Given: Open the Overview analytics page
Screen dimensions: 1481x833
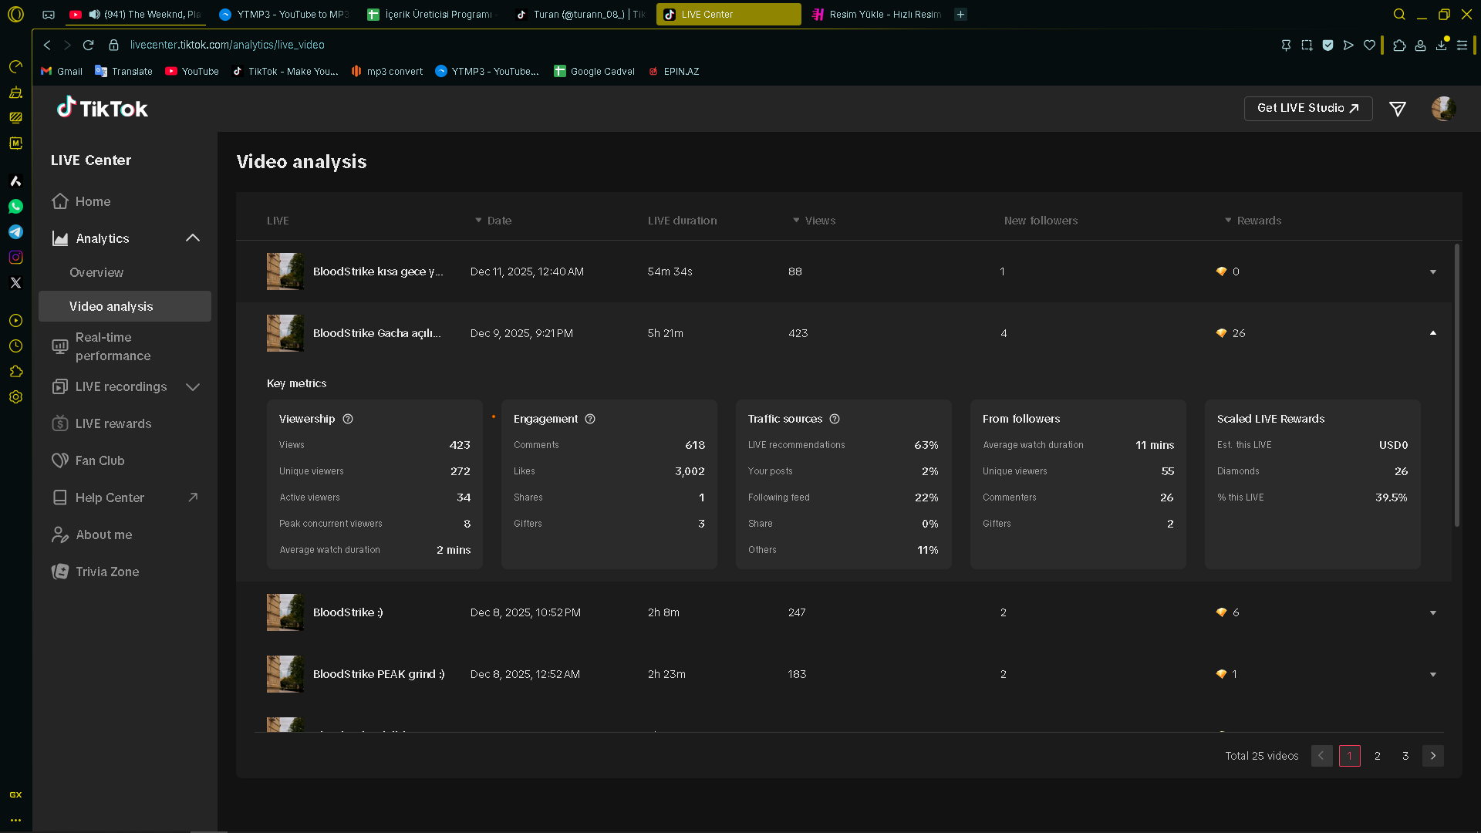Looking at the screenshot, I should pos(96,272).
